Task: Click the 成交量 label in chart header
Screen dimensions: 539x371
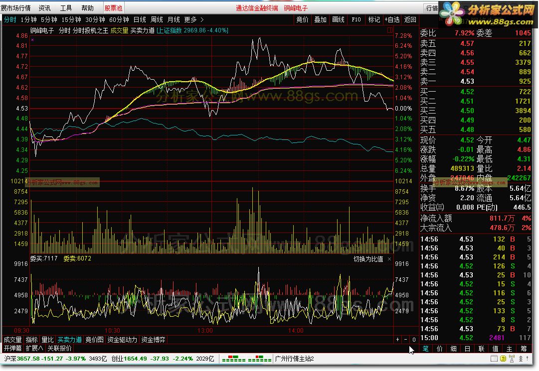Action: click(119, 30)
